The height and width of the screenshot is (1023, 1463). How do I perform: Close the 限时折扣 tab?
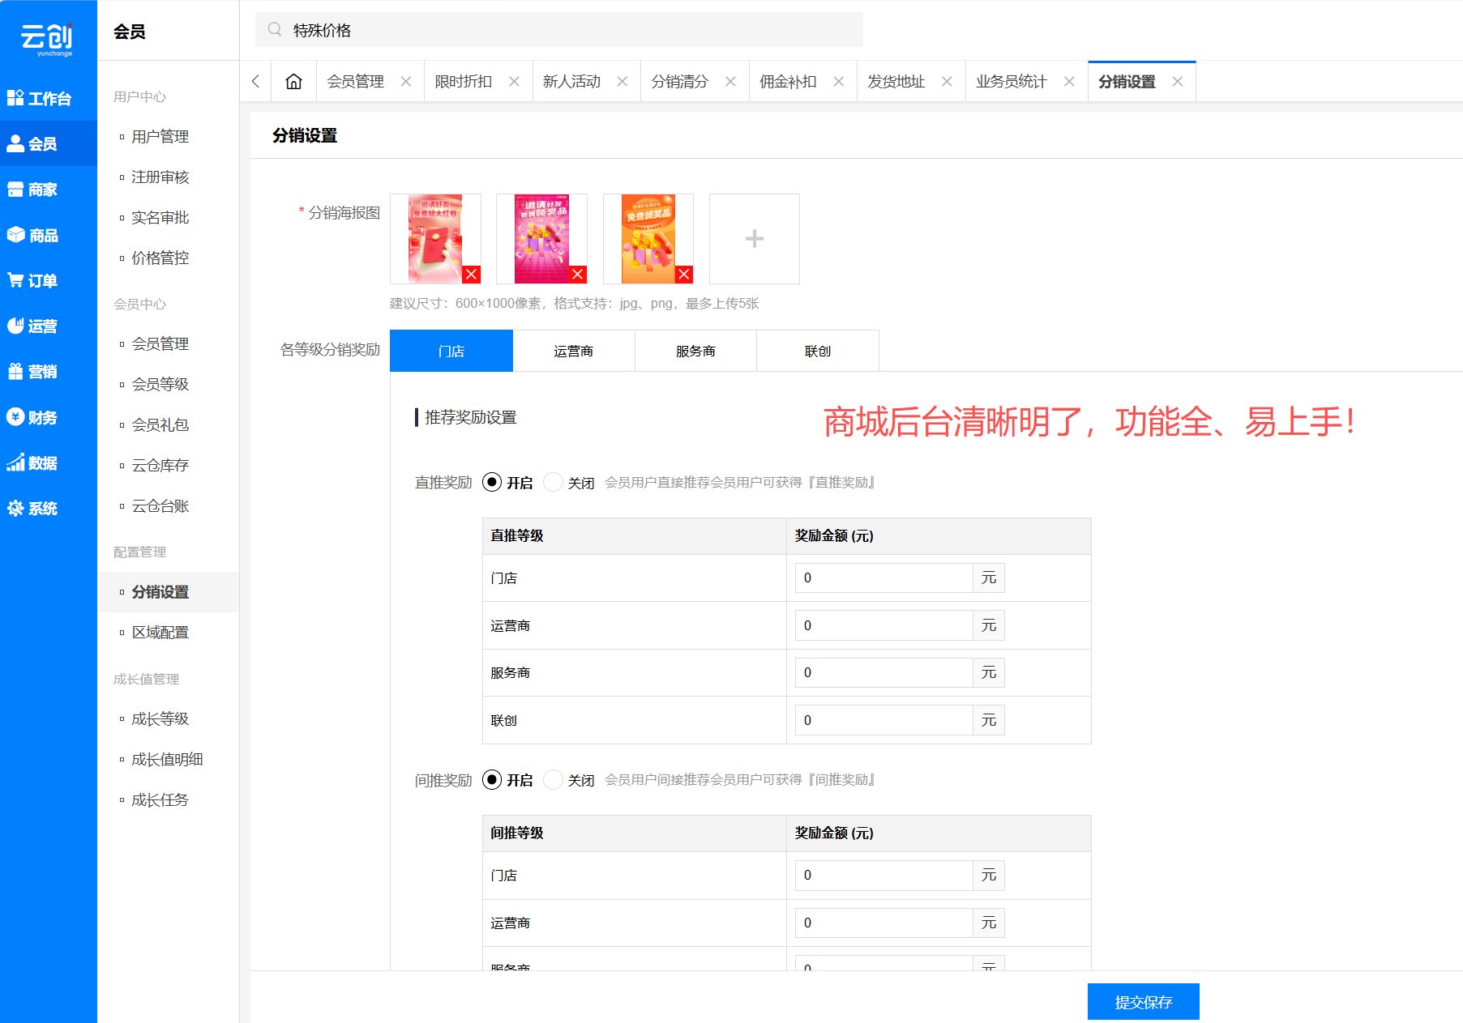pyautogui.click(x=514, y=82)
